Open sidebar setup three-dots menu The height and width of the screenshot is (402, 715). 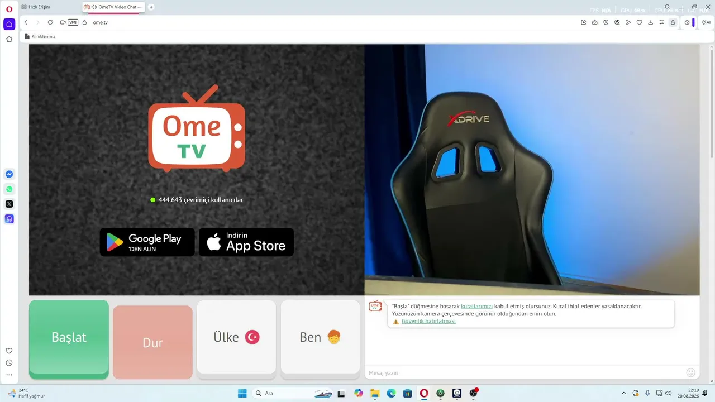(9, 375)
